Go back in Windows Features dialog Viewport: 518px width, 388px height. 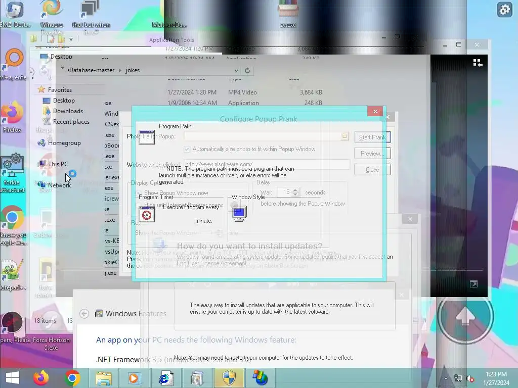pyautogui.click(x=84, y=313)
